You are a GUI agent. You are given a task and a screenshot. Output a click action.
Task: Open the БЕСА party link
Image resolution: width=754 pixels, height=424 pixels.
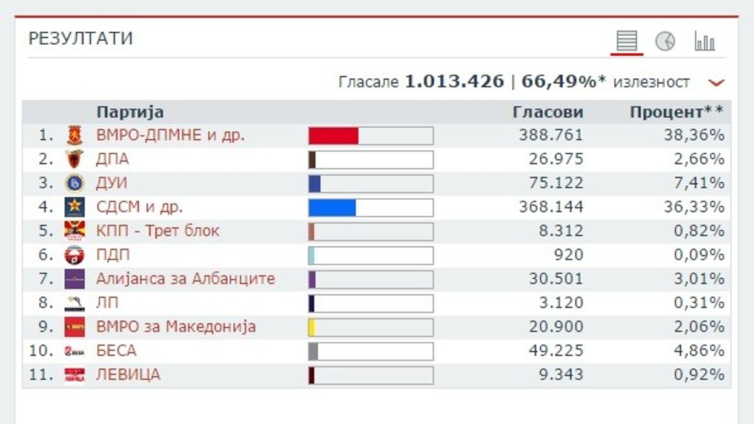[116, 351]
